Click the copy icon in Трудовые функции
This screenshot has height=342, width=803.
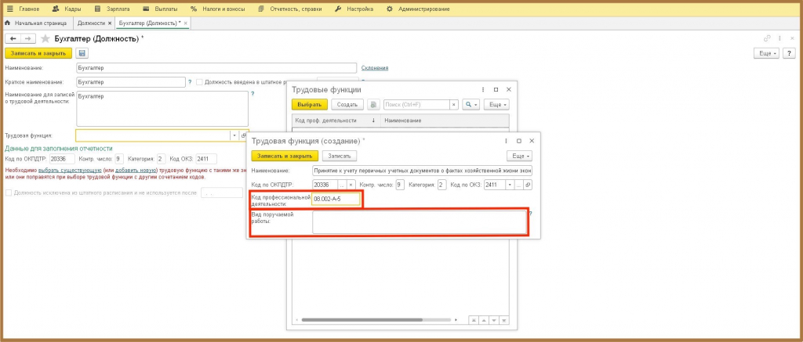(374, 104)
